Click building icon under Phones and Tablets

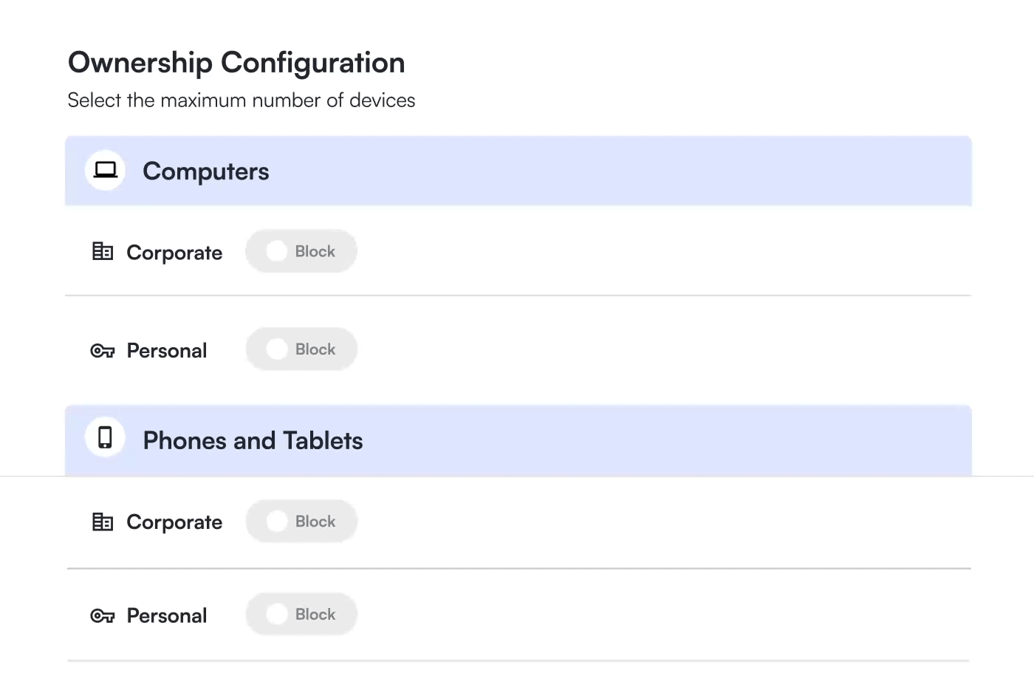coord(103,522)
